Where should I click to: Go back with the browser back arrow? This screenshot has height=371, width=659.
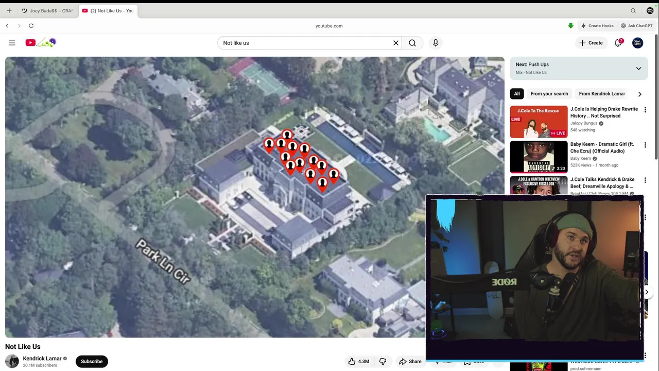[7, 26]
